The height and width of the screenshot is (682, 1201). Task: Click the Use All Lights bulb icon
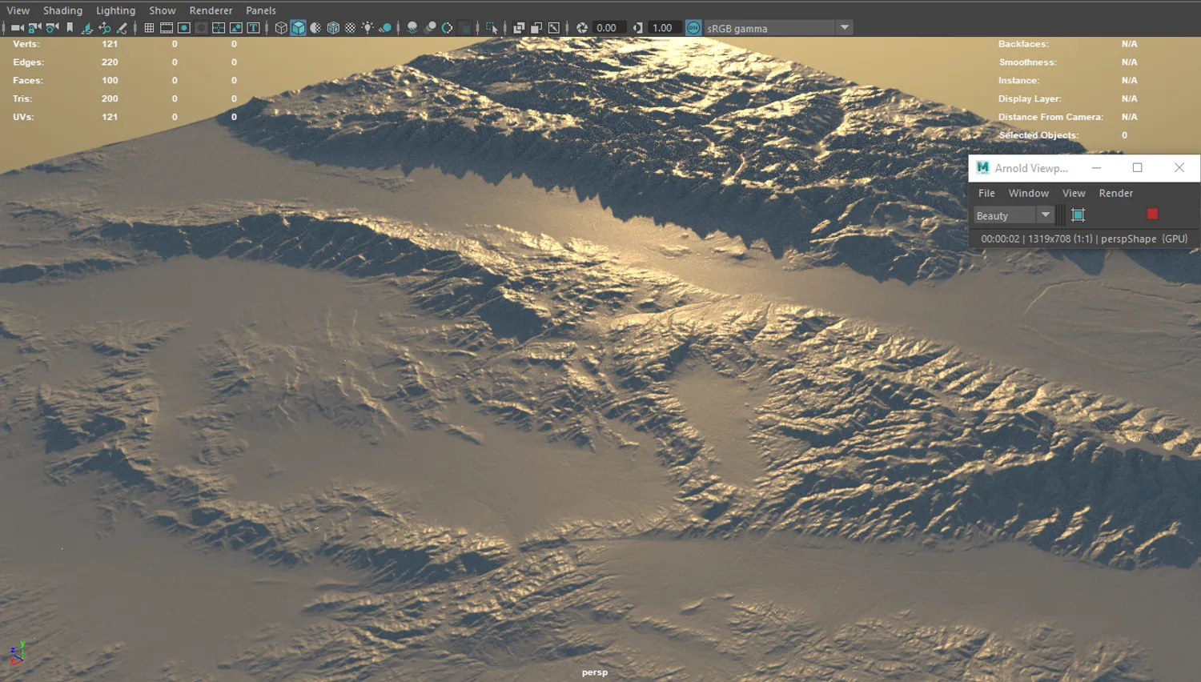click(x=368, y=28)
